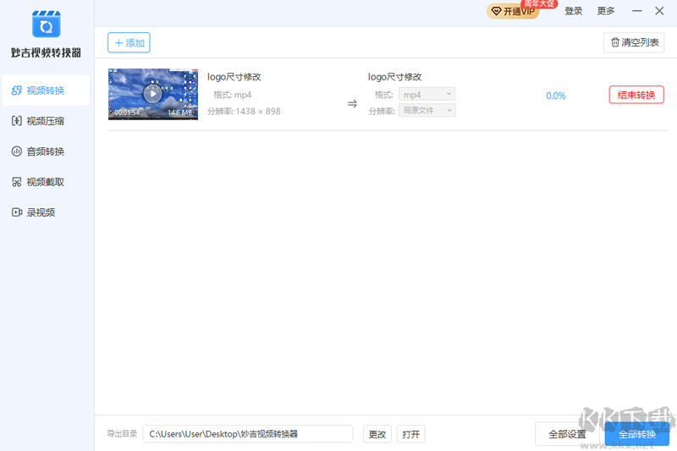Open the 音频转换 sidebar section
This screenshot has width=677, height=451.
46,151
